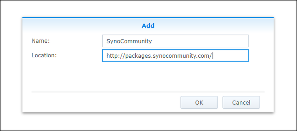Focus the Location input field
Image resolution: width=297 pixels, height=131 pixels.
[176, 55]
